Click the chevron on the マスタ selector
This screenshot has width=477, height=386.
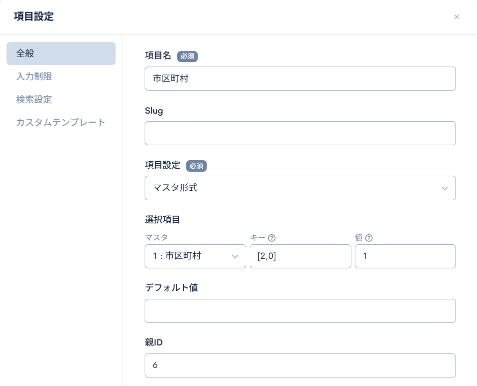click(235, 256)
